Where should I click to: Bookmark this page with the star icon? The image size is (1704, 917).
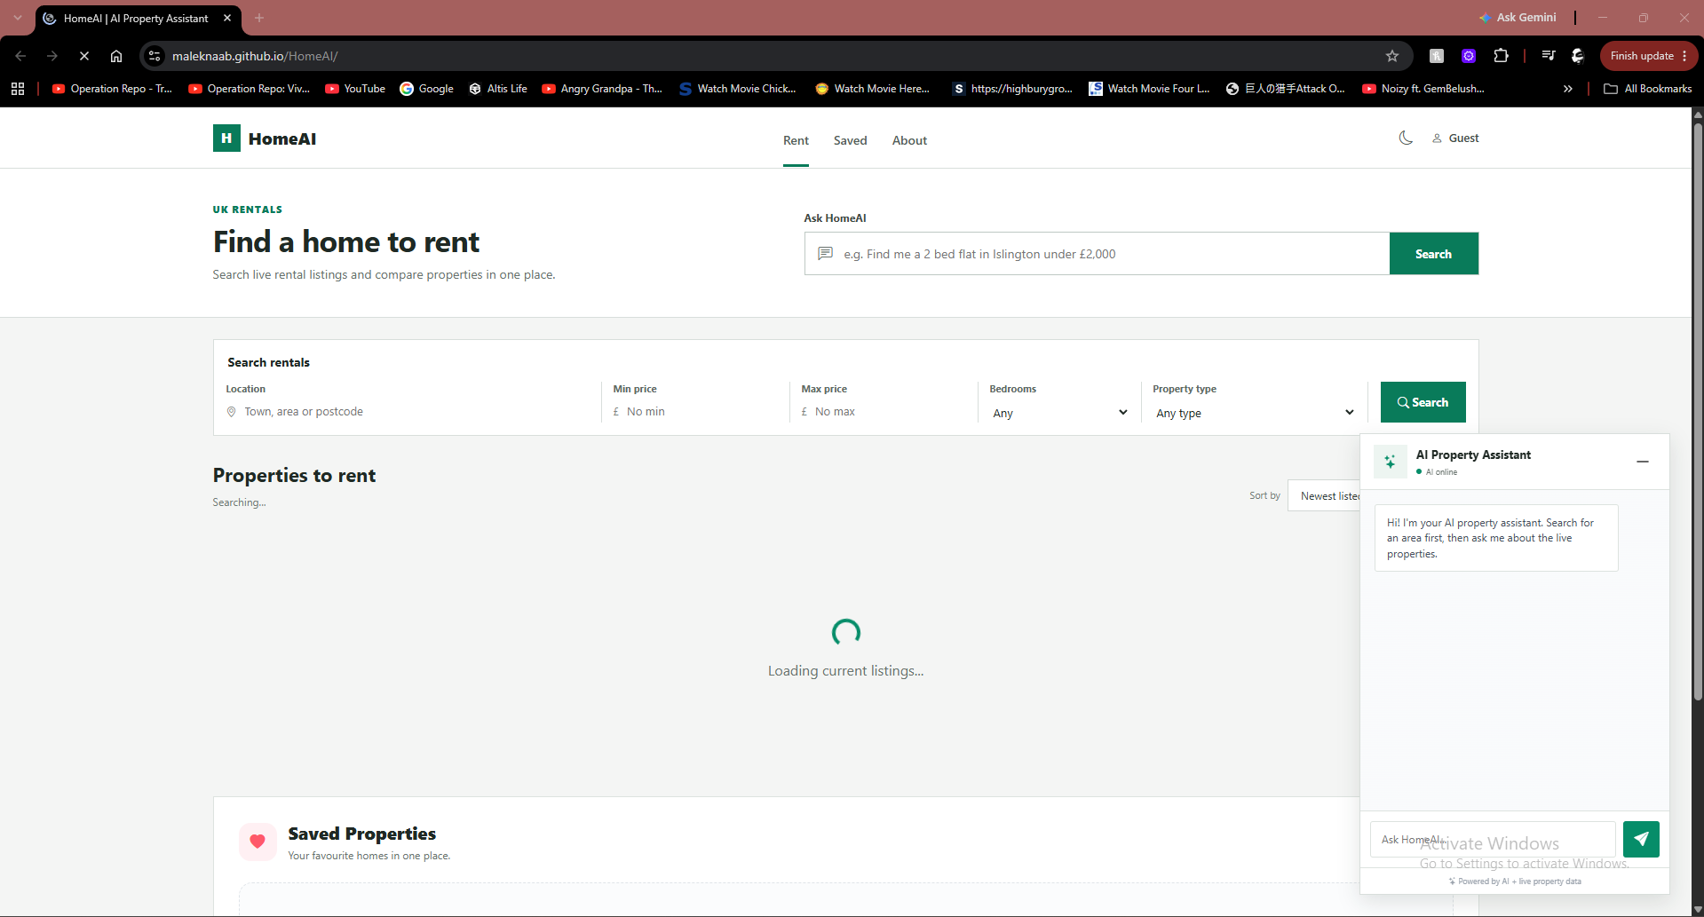tap(1392, 56)
